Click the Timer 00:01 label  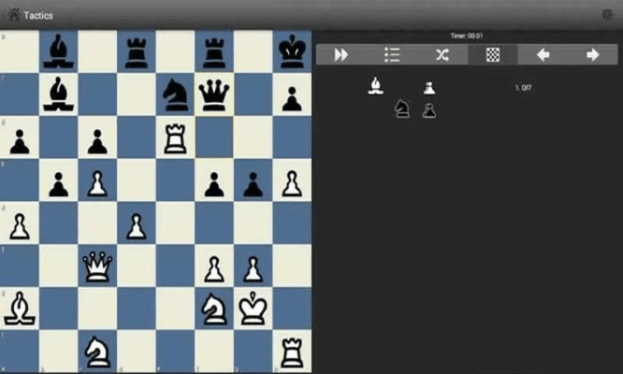pos(467,36)
